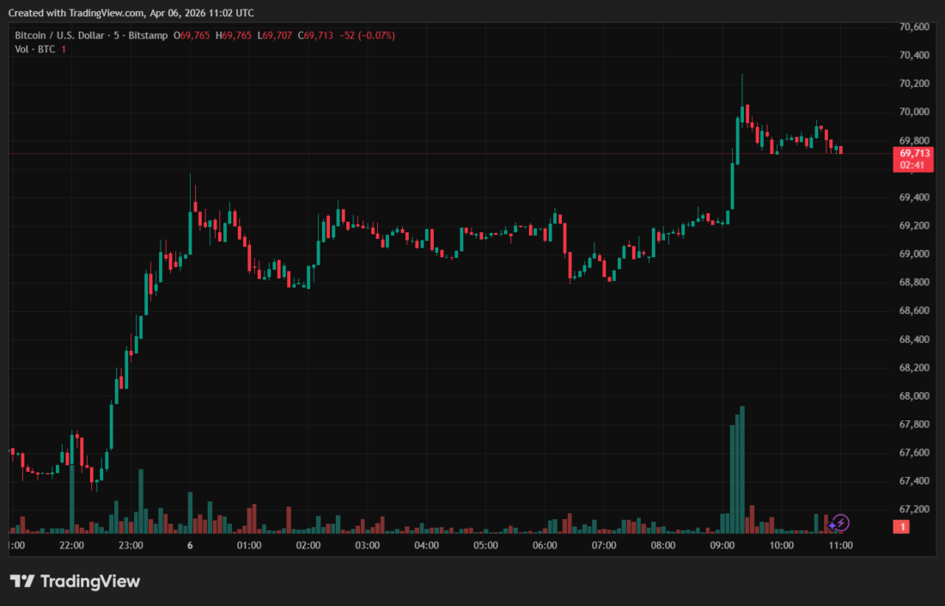Click the 11:00 time axis label
Viewport: 945px width, 606px height.
pyautogui.click(x=839, y=545)
